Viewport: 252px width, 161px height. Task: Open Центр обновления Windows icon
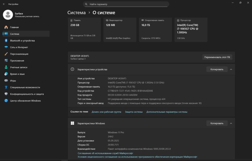coord(6,101)
